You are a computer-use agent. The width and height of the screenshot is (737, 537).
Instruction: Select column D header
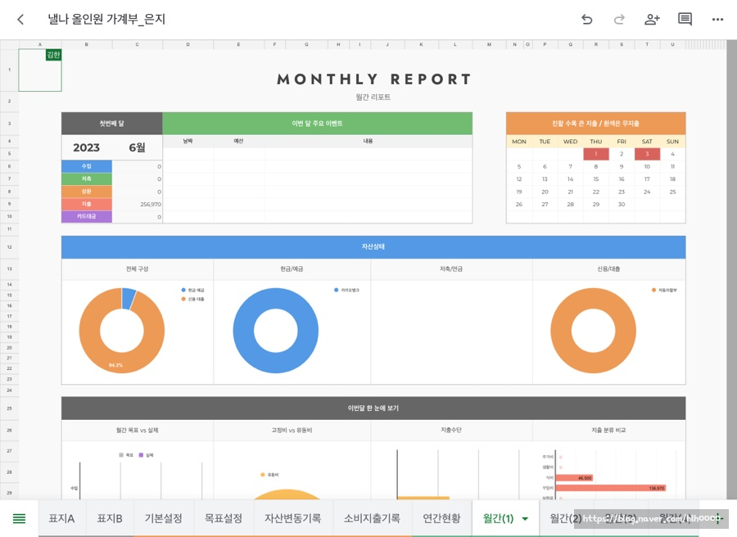pyautogui.click(x=188, y=44)
